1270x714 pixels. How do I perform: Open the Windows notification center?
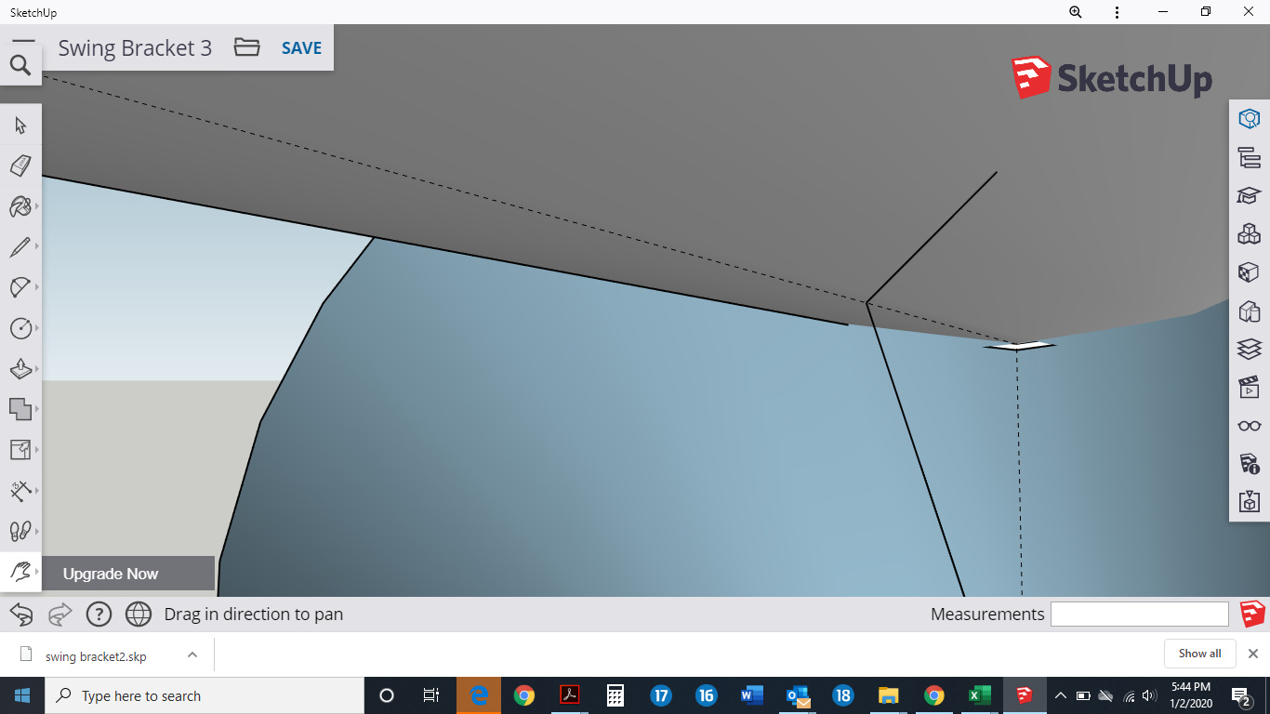click(x=1241, y=695)
